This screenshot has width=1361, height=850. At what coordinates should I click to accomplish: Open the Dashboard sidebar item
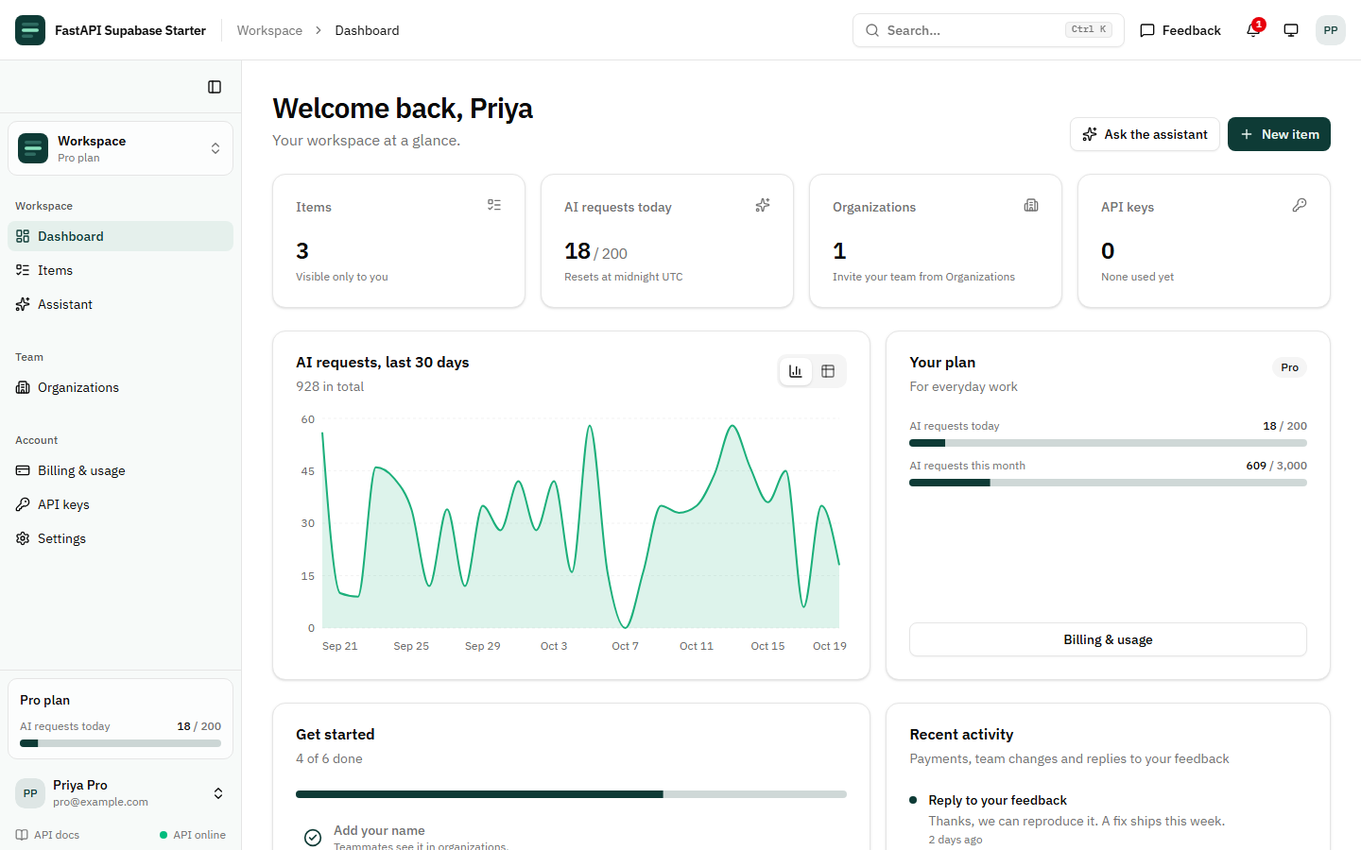[120, 236]
